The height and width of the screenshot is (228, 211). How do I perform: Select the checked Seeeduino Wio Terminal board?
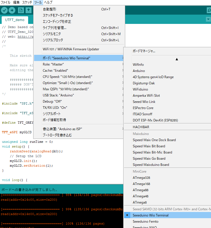pyautogui.click(x=167, y=215)
